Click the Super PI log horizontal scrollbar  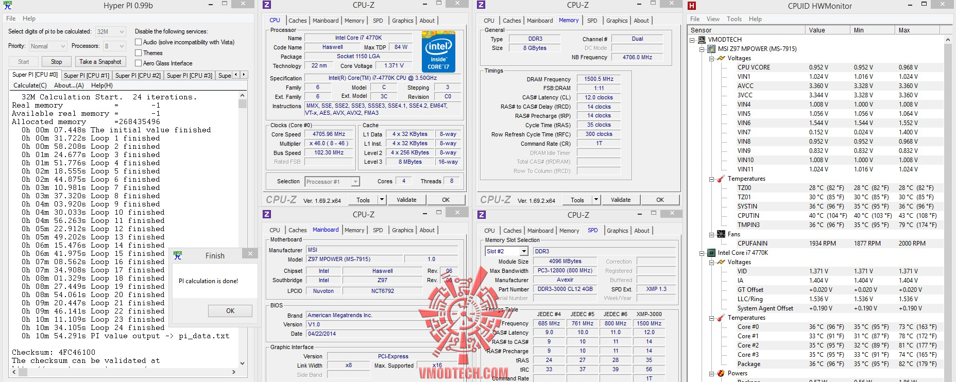click(124, 371)
